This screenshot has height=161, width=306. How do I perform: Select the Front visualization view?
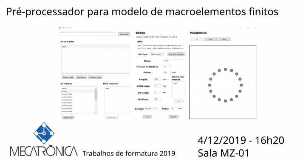[x=210, y=39]
